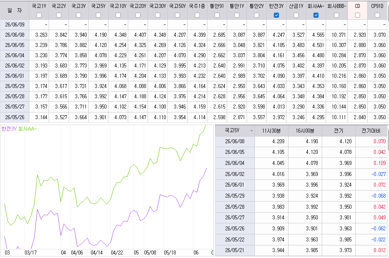This screenshot has height=258, width=389.
Task: Select the 16시00분 column header
Action: tap(305, 131)
